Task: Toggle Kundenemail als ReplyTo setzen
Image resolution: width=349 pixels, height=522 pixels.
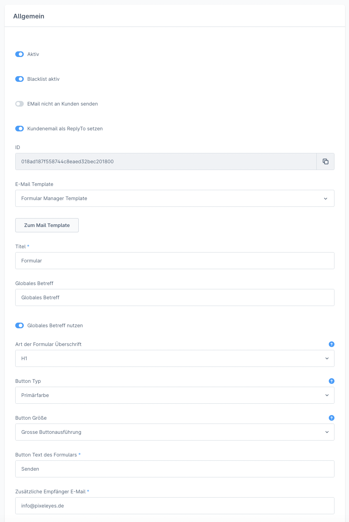Action: coord(20,129)
